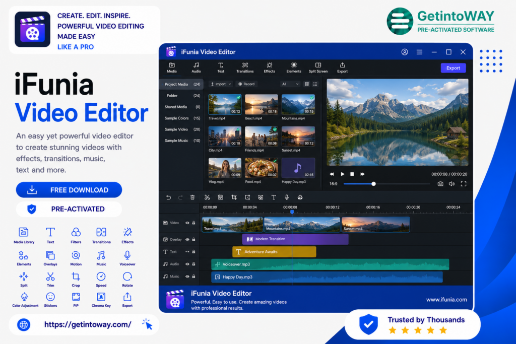Toggle visibility of the Music track

click(187, 277)
